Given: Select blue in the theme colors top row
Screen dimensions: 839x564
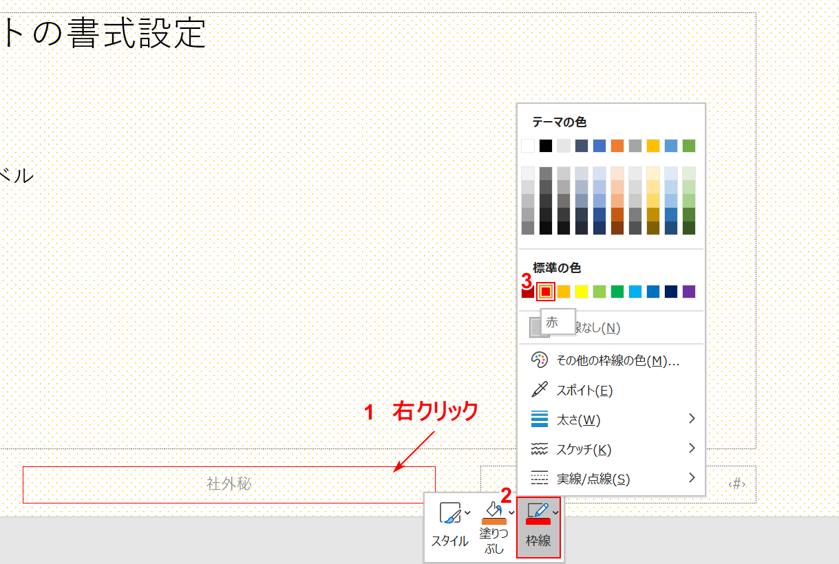Looking at the screenshot, I should tap(599, 146).
